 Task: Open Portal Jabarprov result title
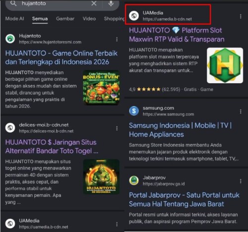coord(184,199)
